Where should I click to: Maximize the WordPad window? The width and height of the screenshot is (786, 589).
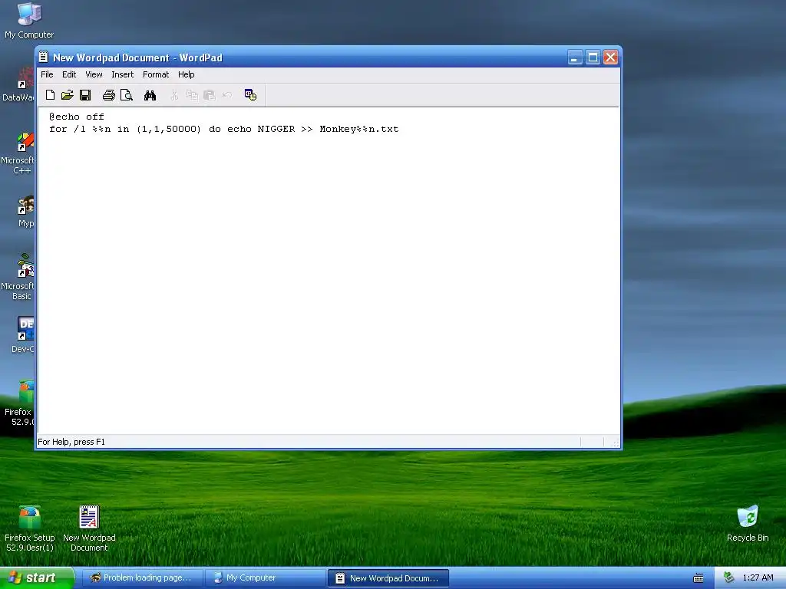click(593, 58)
